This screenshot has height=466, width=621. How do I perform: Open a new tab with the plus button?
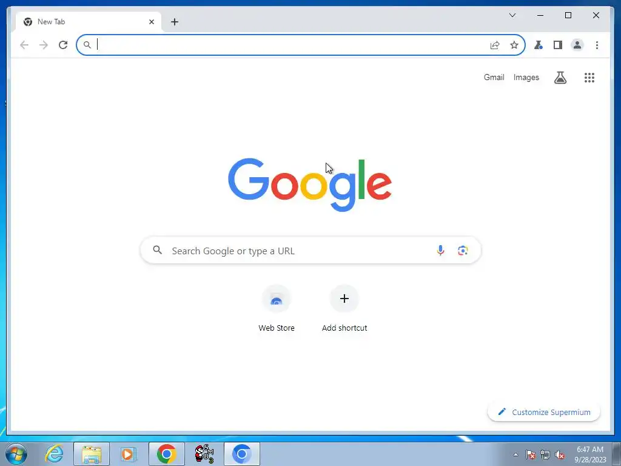point(175,22)
